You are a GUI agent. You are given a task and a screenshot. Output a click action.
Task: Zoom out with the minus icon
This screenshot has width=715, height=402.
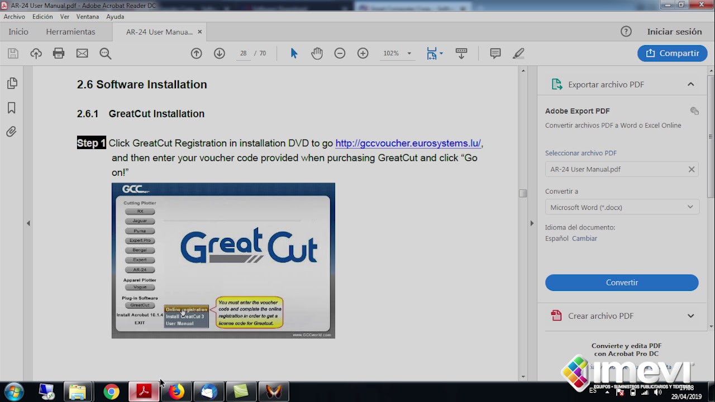coord(340,54)
